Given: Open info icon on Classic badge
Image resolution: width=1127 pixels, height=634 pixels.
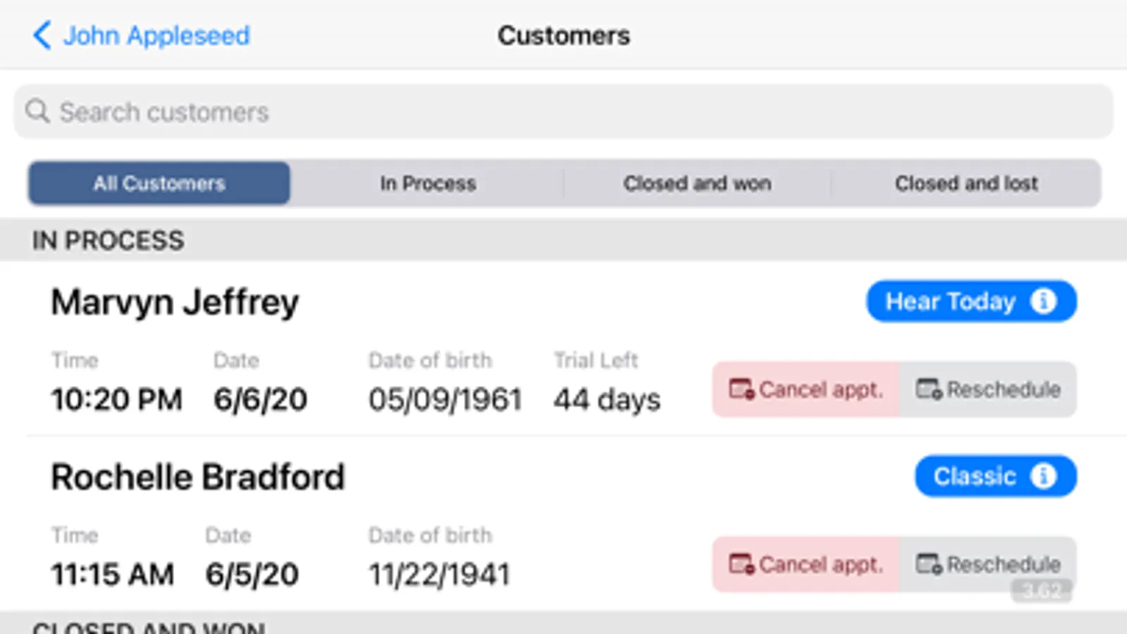Looking at the screenshot, I should pos(1043,476).
